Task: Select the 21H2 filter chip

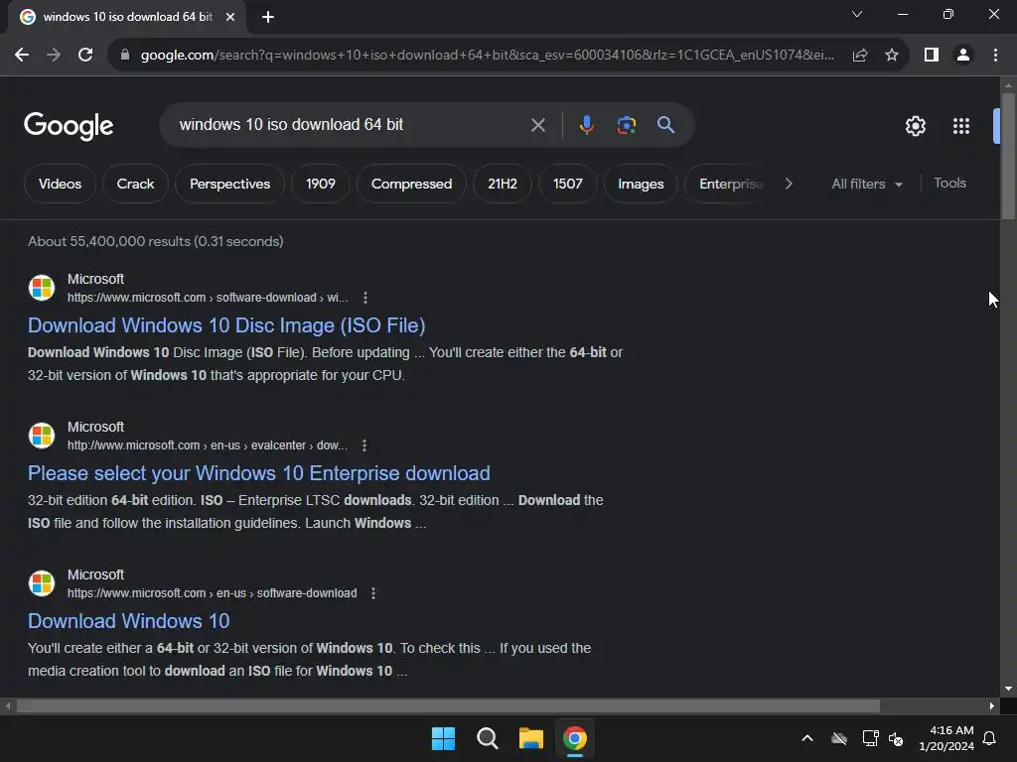Action: [503, 184]
